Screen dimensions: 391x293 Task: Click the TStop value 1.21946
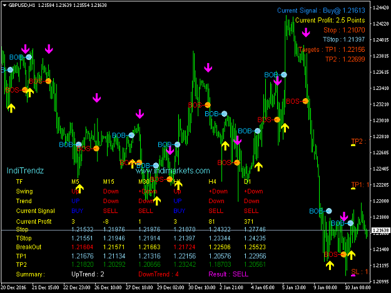(114, 238)
